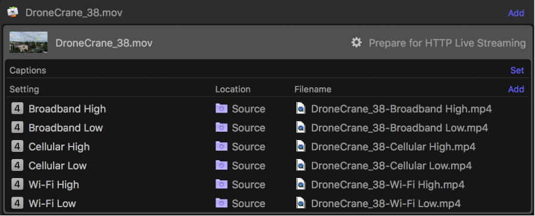Click the Source folder icon in Wi-Fi High row
Image resolution: width=535 pixels, height=216 pixels.
tap(221, 185)
